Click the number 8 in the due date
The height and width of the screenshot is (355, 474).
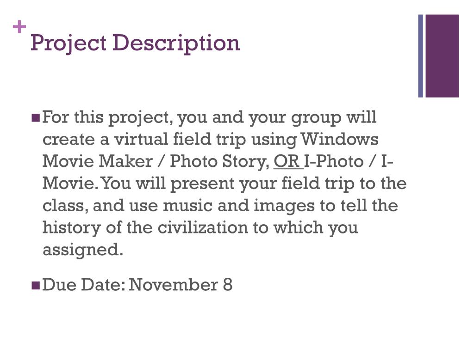(x=228, y=285)
